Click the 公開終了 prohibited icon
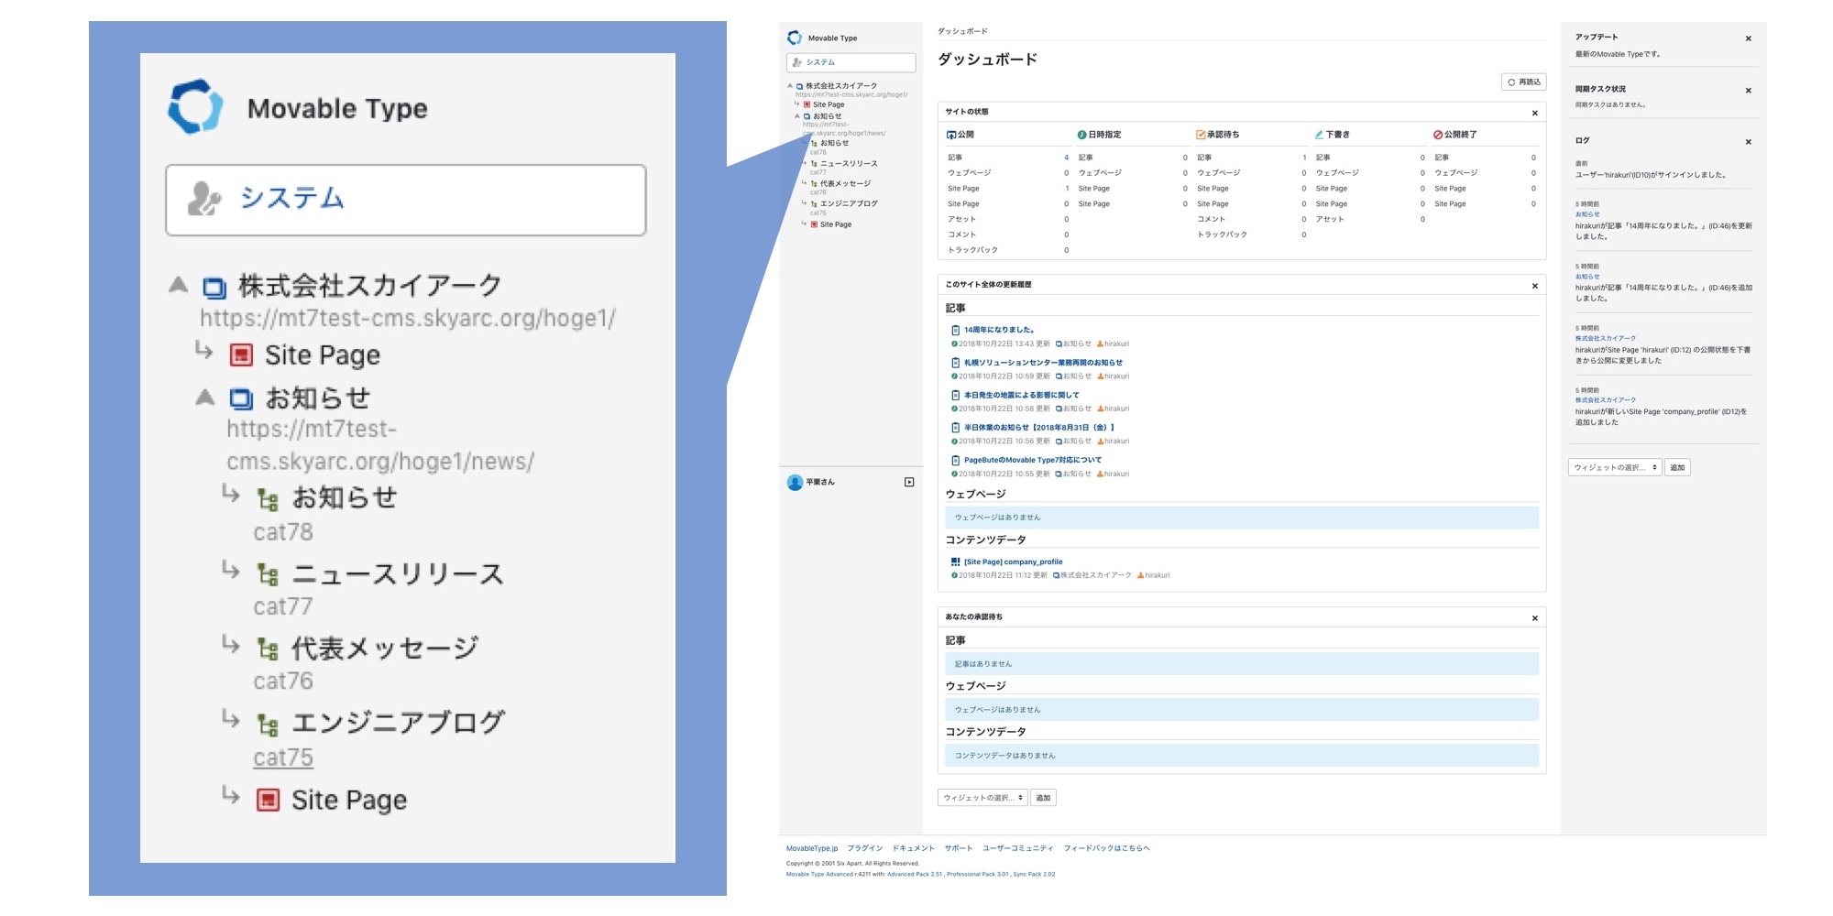Screen dimensions: 1833x916 coord(1439,135)
